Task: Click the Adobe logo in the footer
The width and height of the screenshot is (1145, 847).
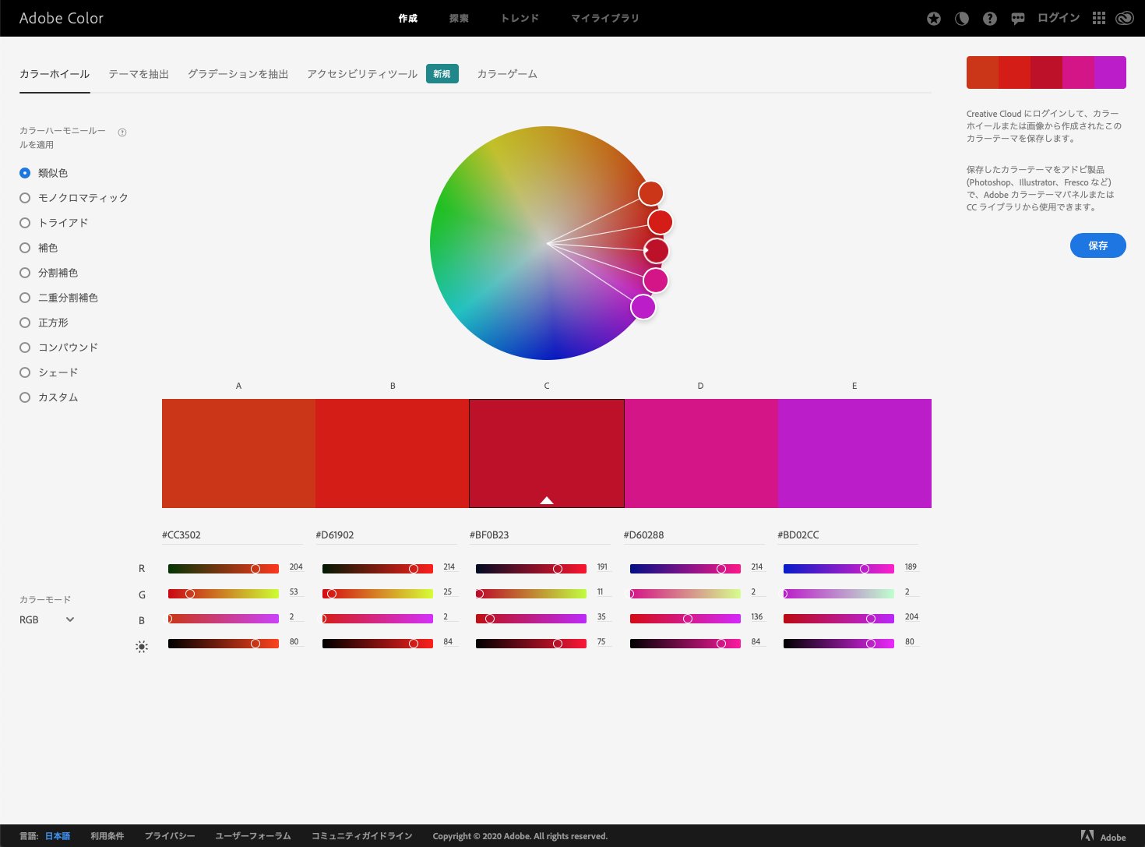Action: coord(1104,836)
